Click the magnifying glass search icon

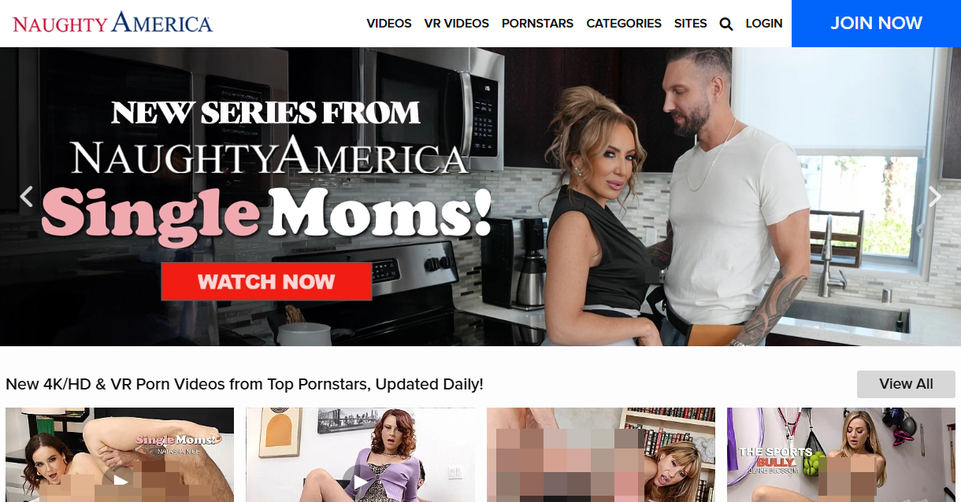click(x=726, y=24)
